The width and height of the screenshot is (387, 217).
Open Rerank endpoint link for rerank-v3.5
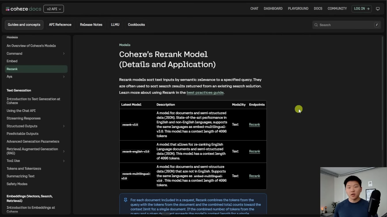[x=255, y=125]
